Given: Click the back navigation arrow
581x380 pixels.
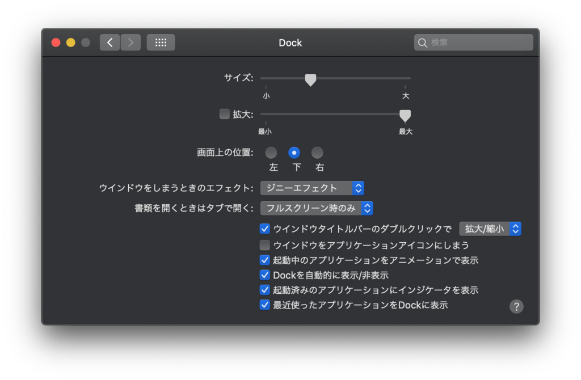Looking at the screenshot, I should tap(110, 42).
